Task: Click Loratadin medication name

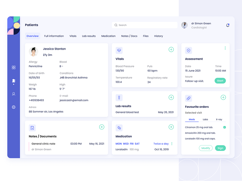Action: coord(121,149)
